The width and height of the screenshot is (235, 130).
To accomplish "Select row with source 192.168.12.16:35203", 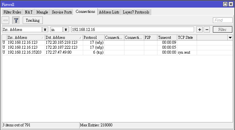I will pos(117,52).
